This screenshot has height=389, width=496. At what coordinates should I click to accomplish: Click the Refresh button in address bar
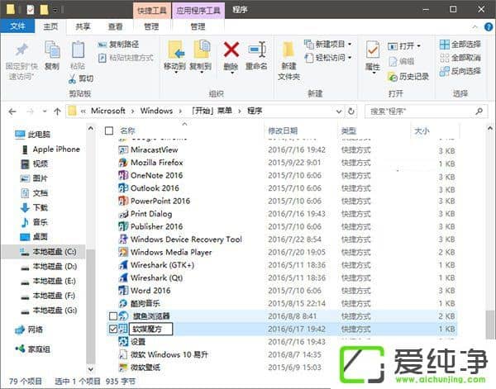click(351, 111)
